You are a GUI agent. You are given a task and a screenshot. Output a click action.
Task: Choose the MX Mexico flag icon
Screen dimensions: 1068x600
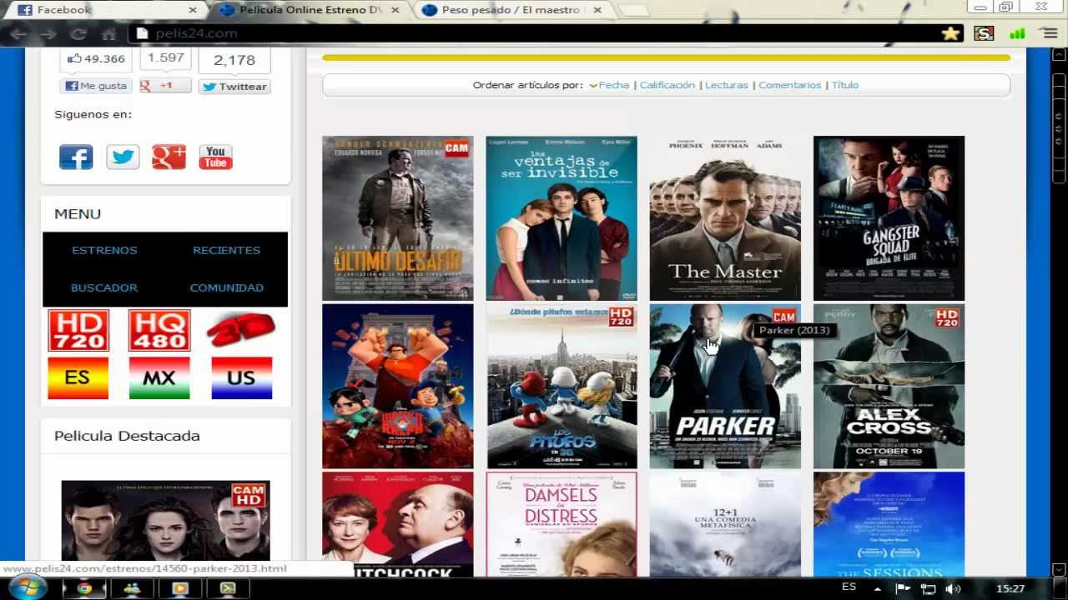pyautogui.click(x=159, y=378)
